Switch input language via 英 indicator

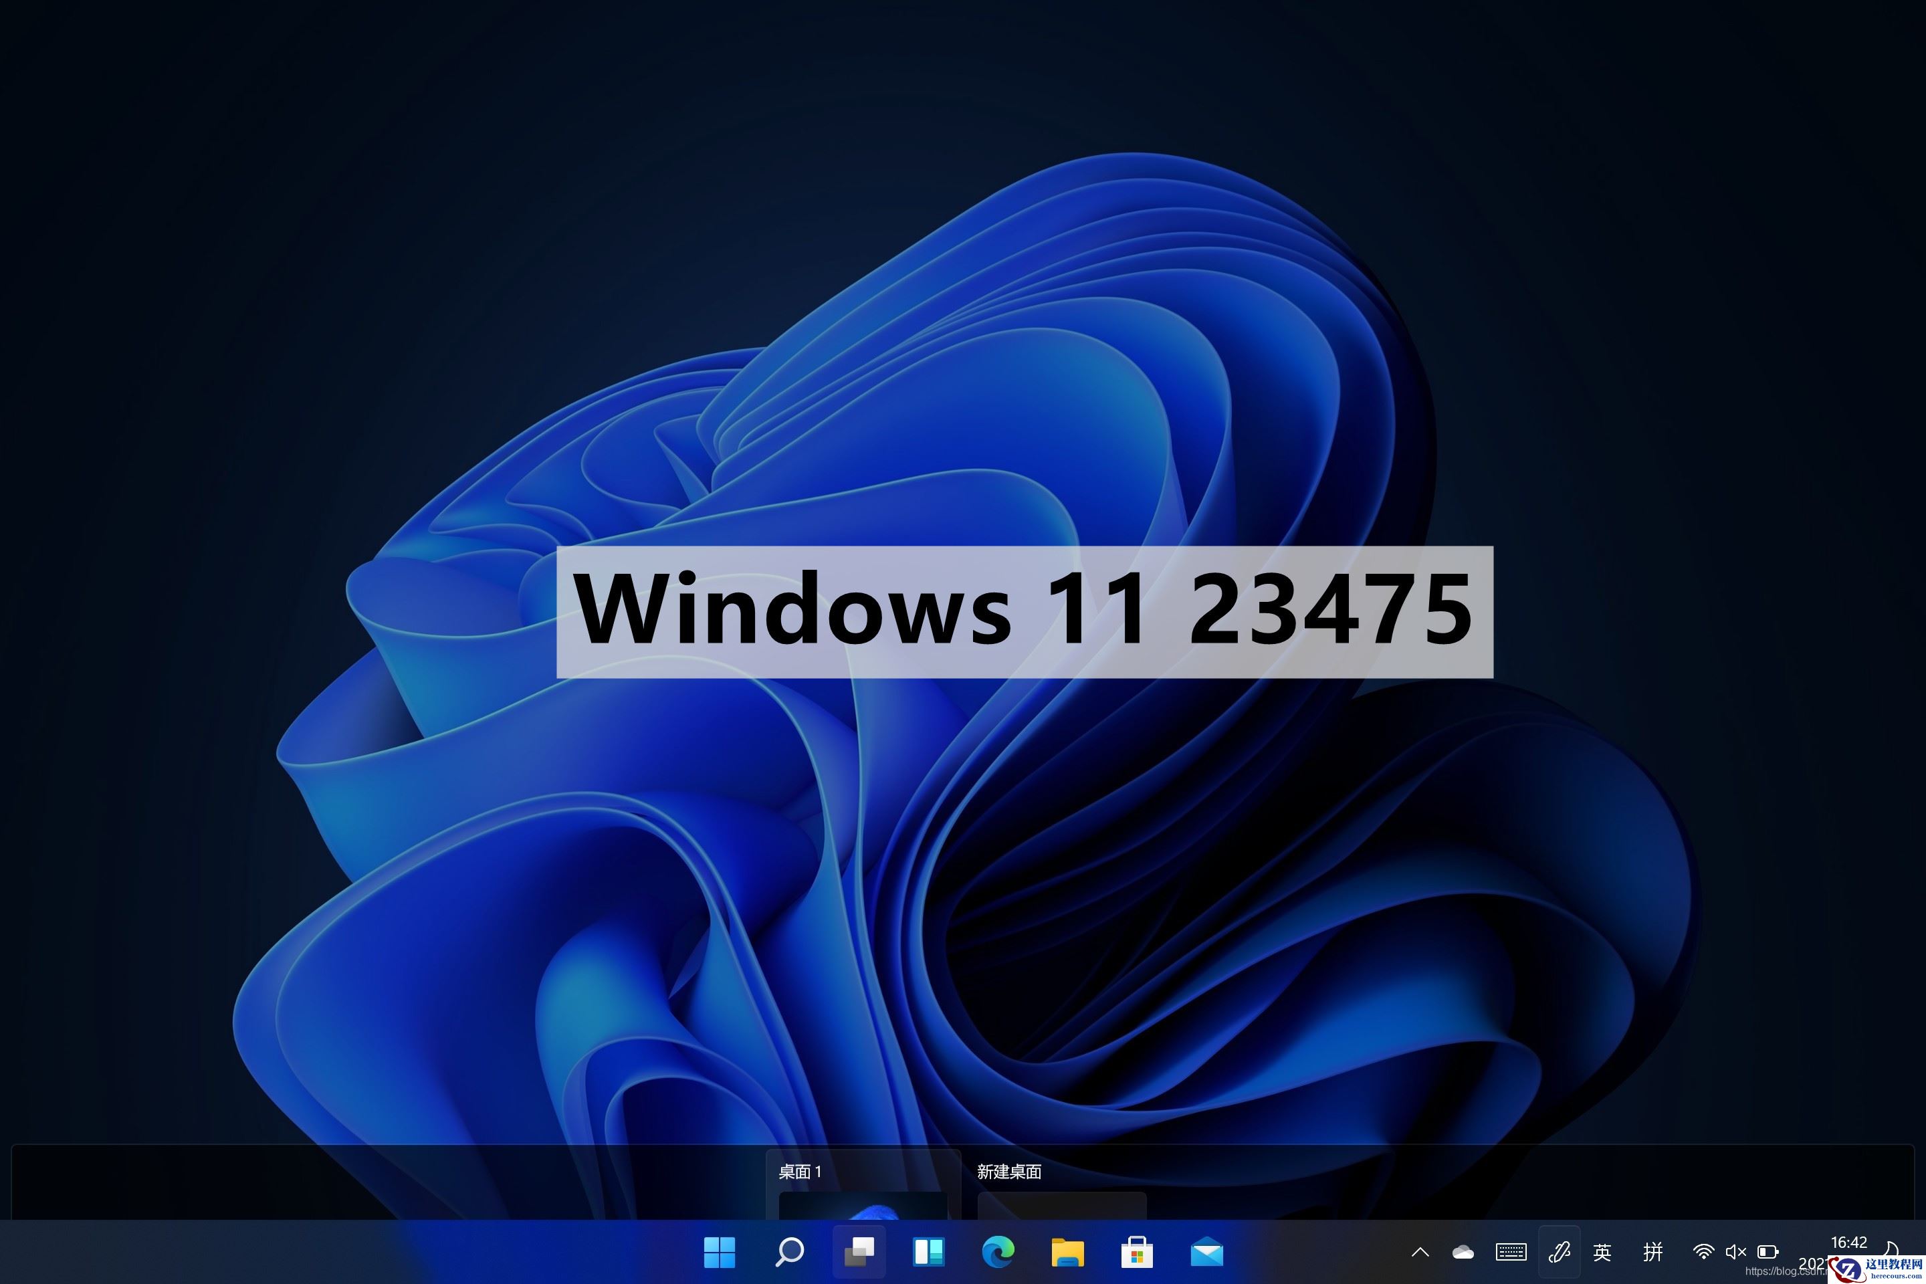1601,1253
